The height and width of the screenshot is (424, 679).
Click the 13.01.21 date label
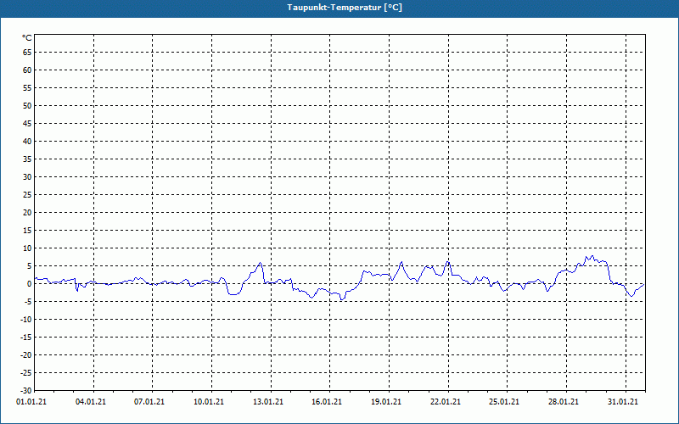pos(268,402)
